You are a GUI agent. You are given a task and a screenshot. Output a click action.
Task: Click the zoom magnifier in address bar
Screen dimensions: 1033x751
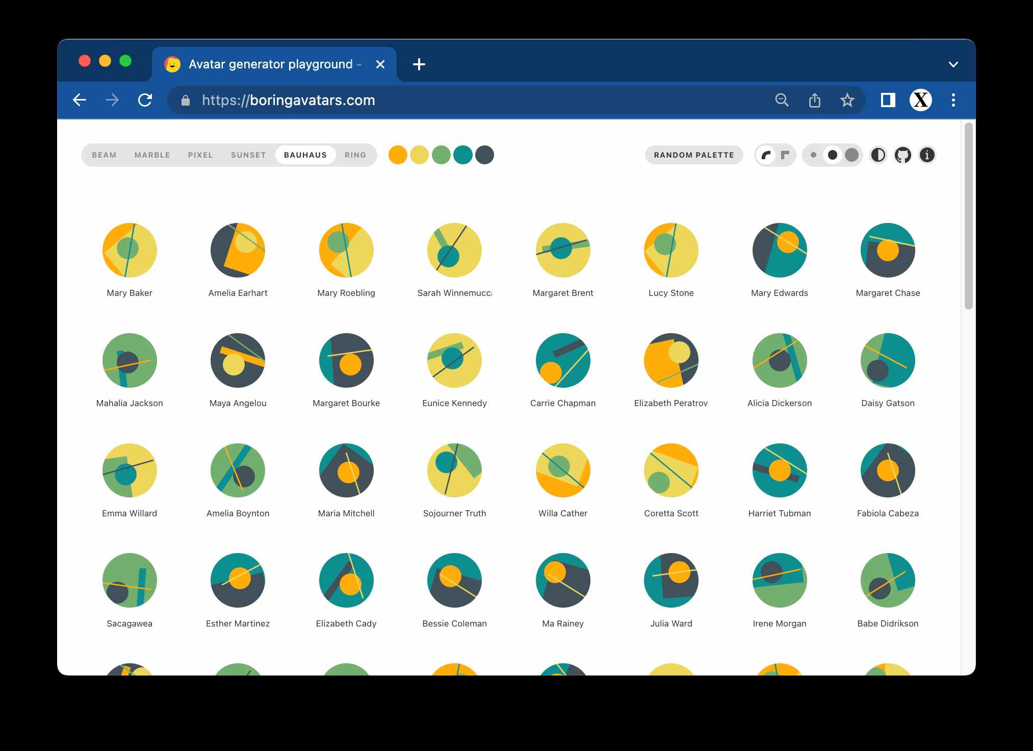point(782,101)
